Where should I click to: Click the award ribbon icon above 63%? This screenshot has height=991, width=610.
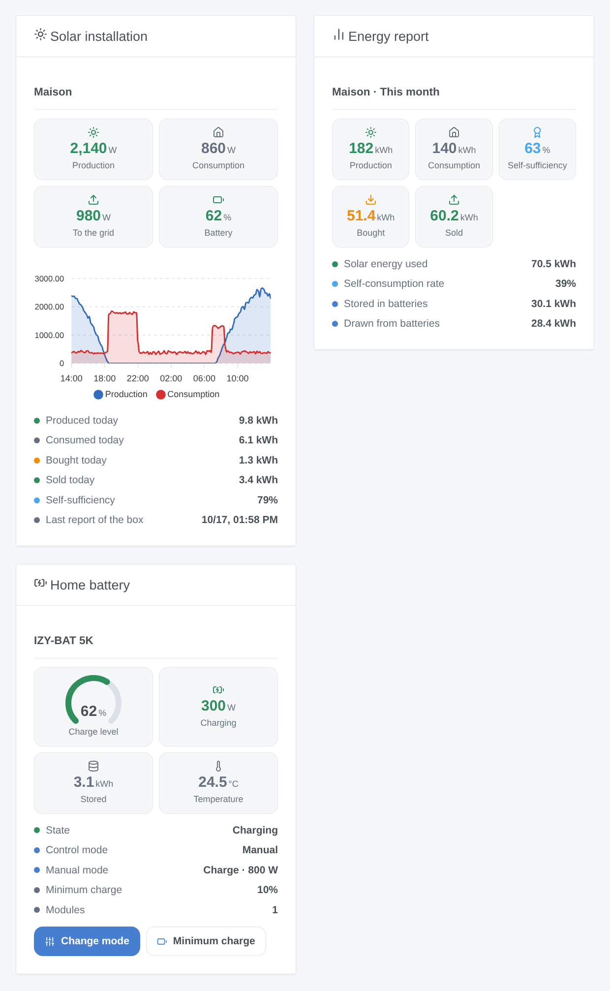tap(537, 132)
